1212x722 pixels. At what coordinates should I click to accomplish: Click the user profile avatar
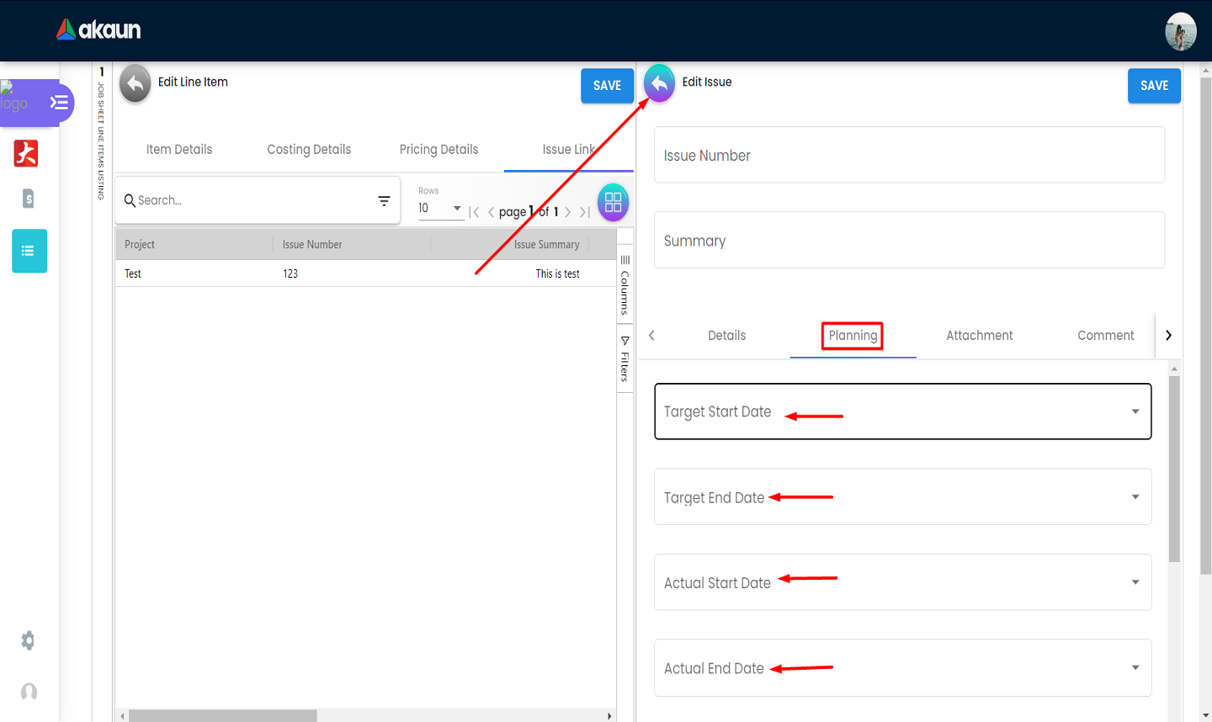[x=1180, y=31]
